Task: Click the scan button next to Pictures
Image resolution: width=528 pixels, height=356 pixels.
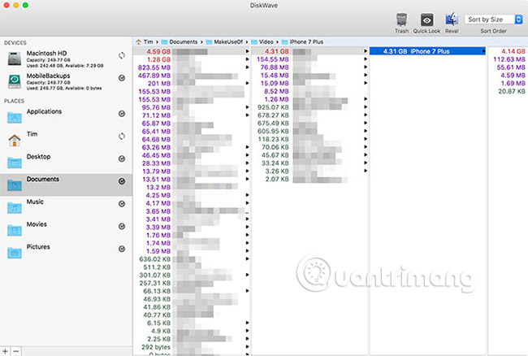Action: click(122, 249)
